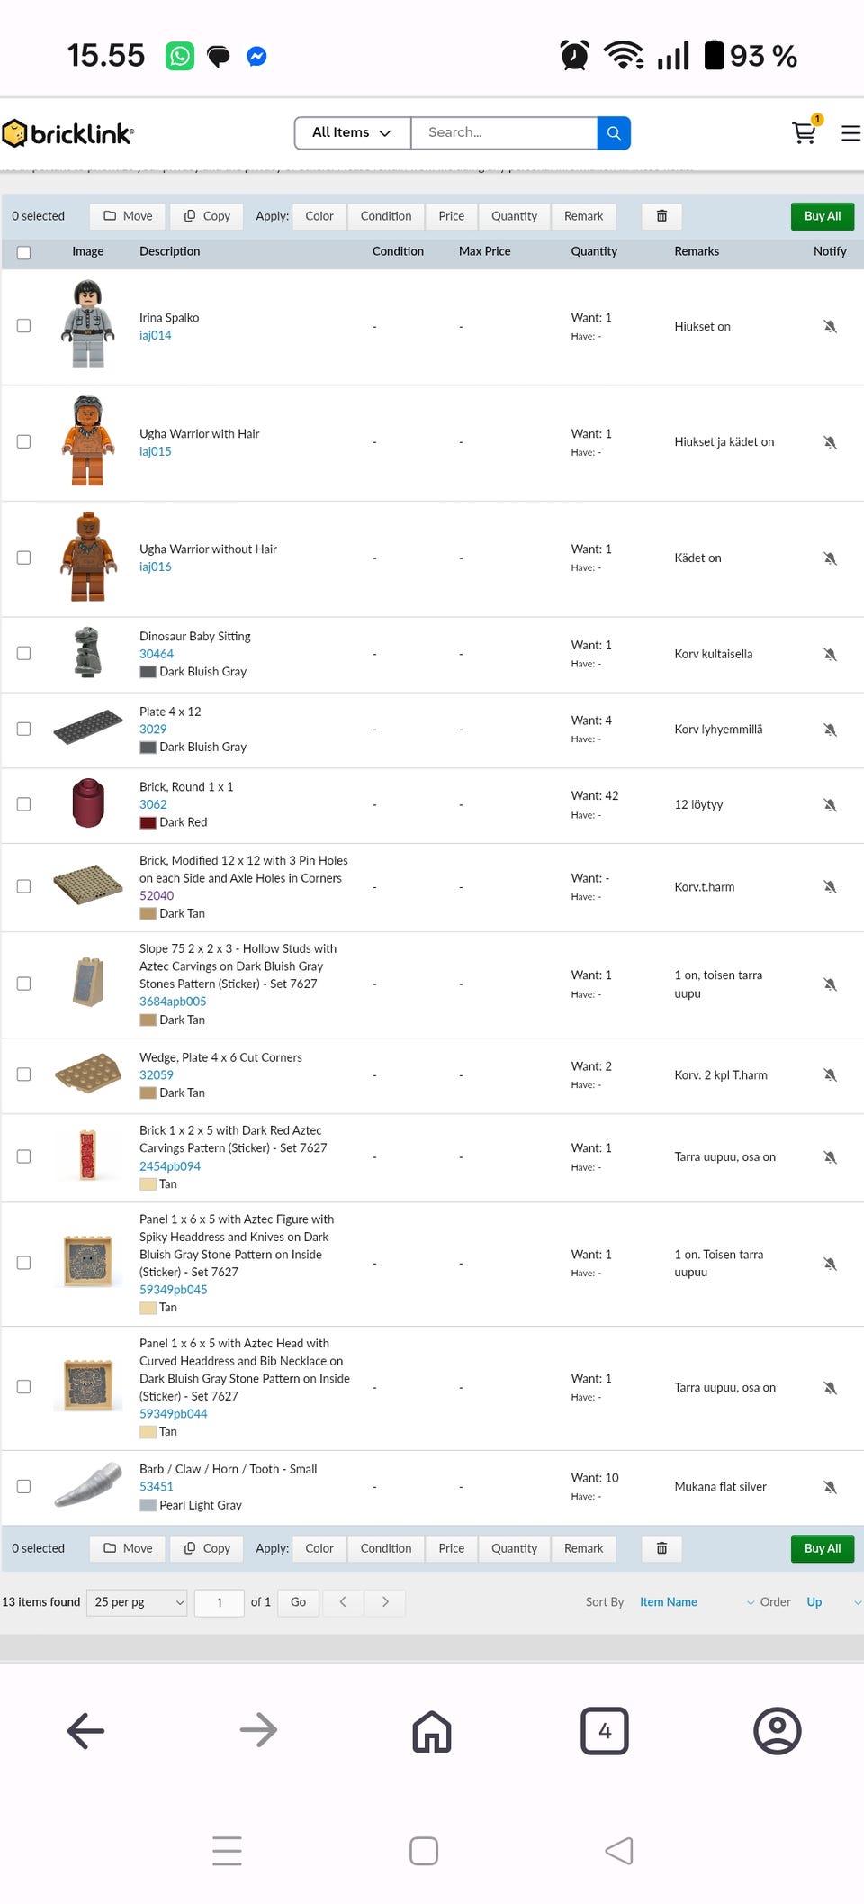Open the shopping cart icon
The width and height of the screenshot is (864, 1904).
[804, 133]
